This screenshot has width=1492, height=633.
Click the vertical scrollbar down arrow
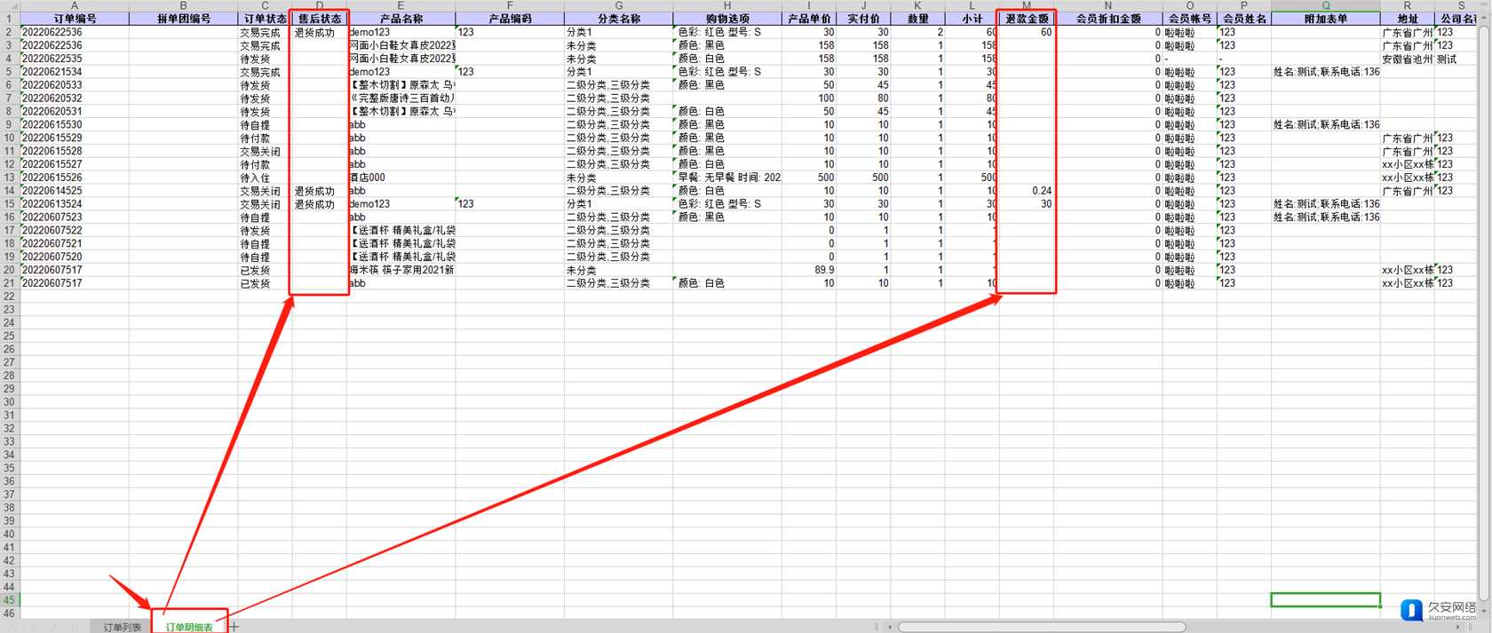[1484, 612]
